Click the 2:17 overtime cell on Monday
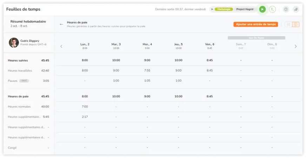This screenshot has height=158, width=306. [x=85, y=117]
